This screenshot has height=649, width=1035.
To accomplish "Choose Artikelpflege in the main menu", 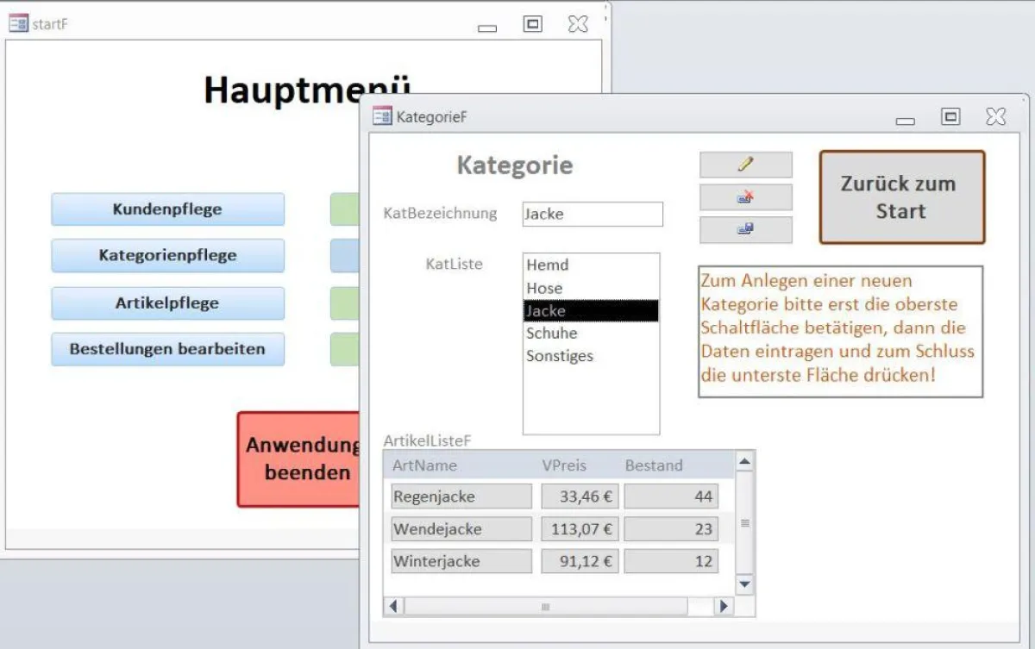I will [167, 303].
